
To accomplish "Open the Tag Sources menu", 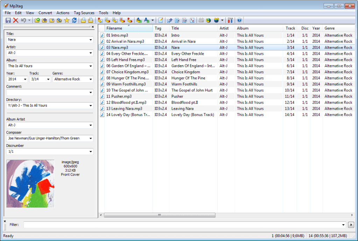I will [x=84, y=13].
